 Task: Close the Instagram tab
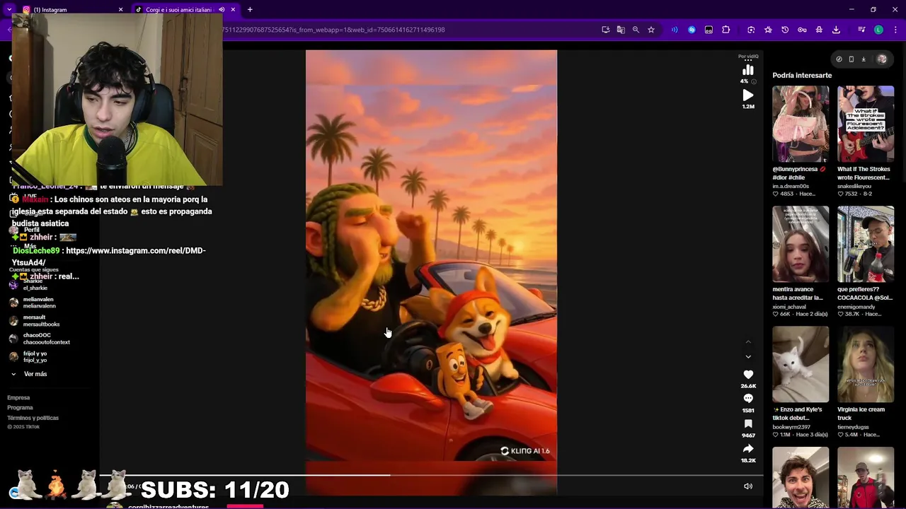(120, 10)
